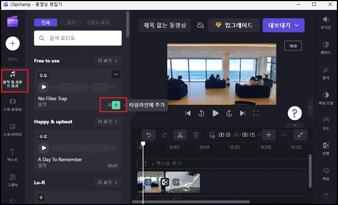Click the 업그레이드 upgrade button
The image size is (338, 205).
(x=234, y=25)
